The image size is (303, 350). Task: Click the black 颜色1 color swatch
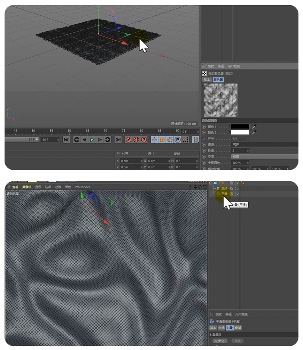point(240,127)
